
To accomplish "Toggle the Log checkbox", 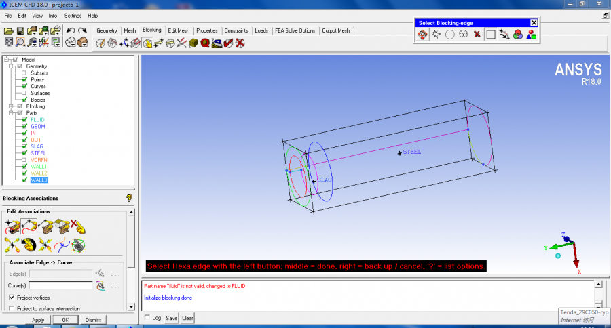I will (x=147, y=317).
